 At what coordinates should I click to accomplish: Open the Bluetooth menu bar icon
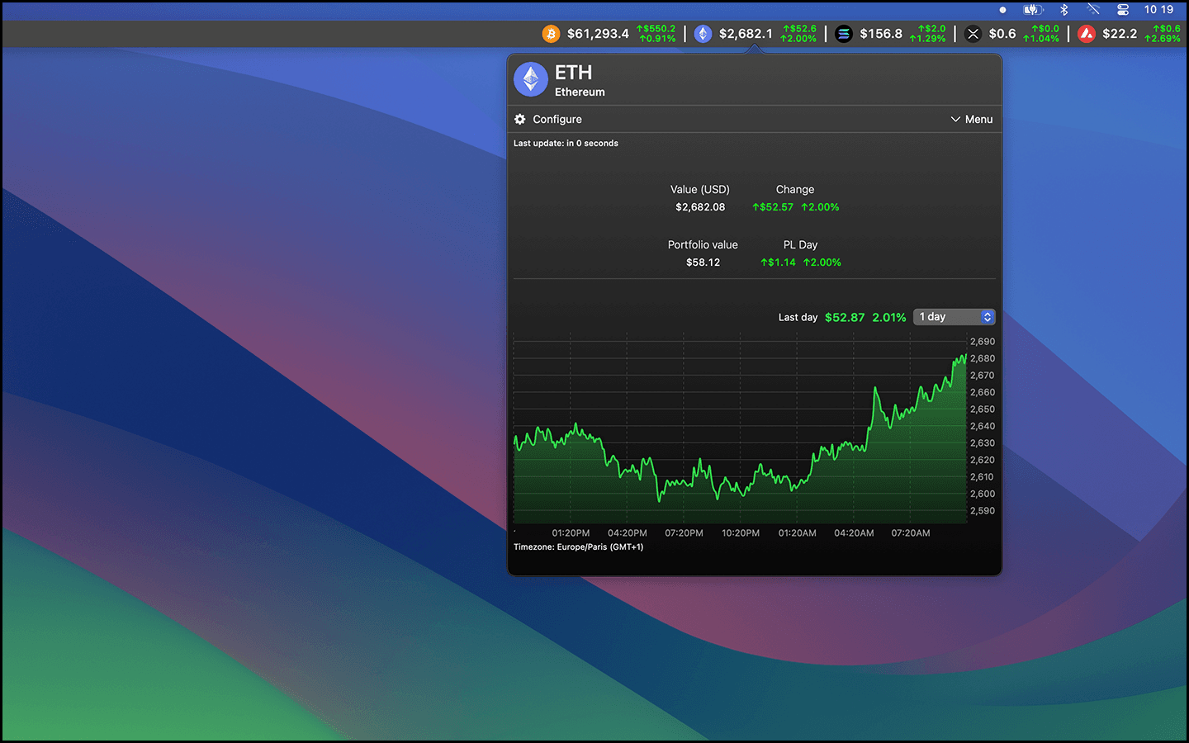coord(1064,10)
